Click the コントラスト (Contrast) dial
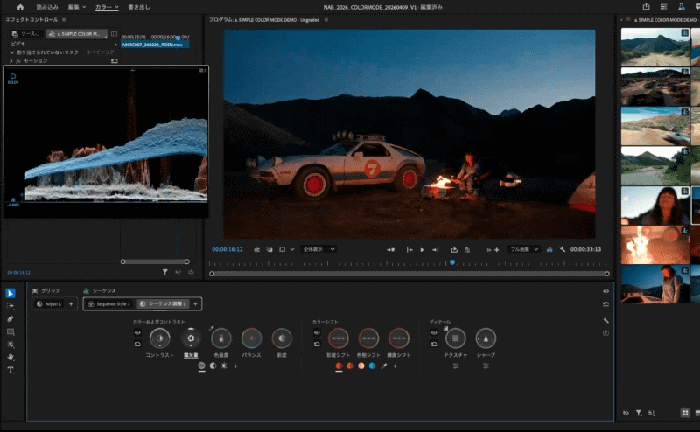Image resolution: width=700 pixels, height=432 pixels. tap(159, 338)
